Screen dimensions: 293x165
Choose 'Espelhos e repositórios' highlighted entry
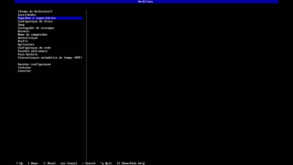tap(50, 18)
